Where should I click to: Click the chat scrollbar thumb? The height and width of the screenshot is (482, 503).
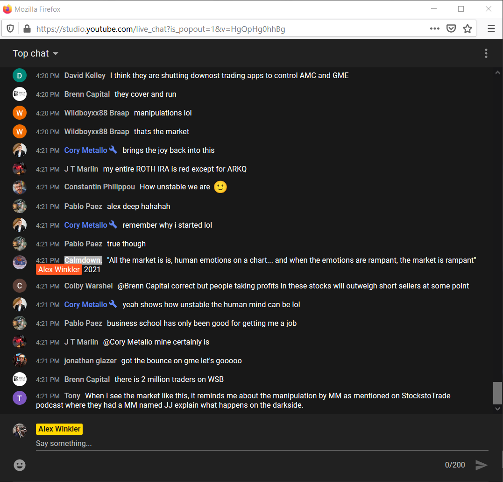[497, 393]
